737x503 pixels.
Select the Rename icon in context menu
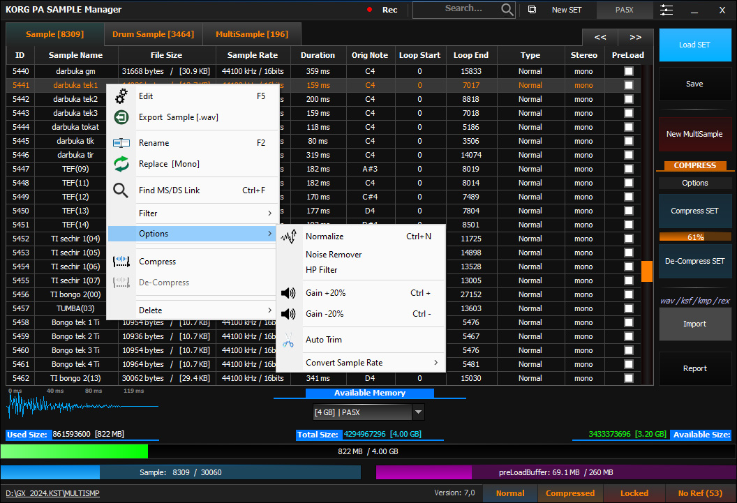click(121, 142)
